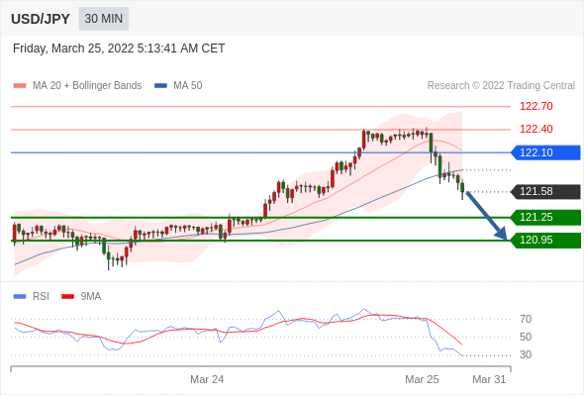Toggle the RSI legend entry
Screen dimensions: 584x396
[32, 297]
